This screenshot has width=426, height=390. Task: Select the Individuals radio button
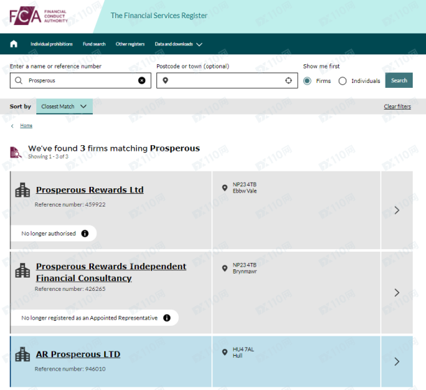[342, 81]
